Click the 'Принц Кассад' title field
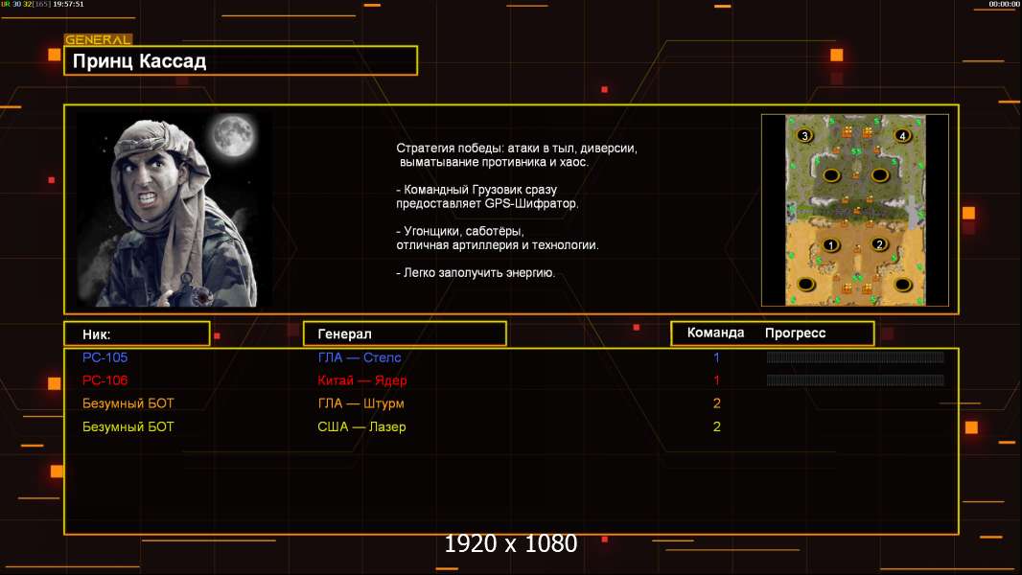The width and height of the screenshot is (1022, 575). pyautogui.click(x=241, y=60)
